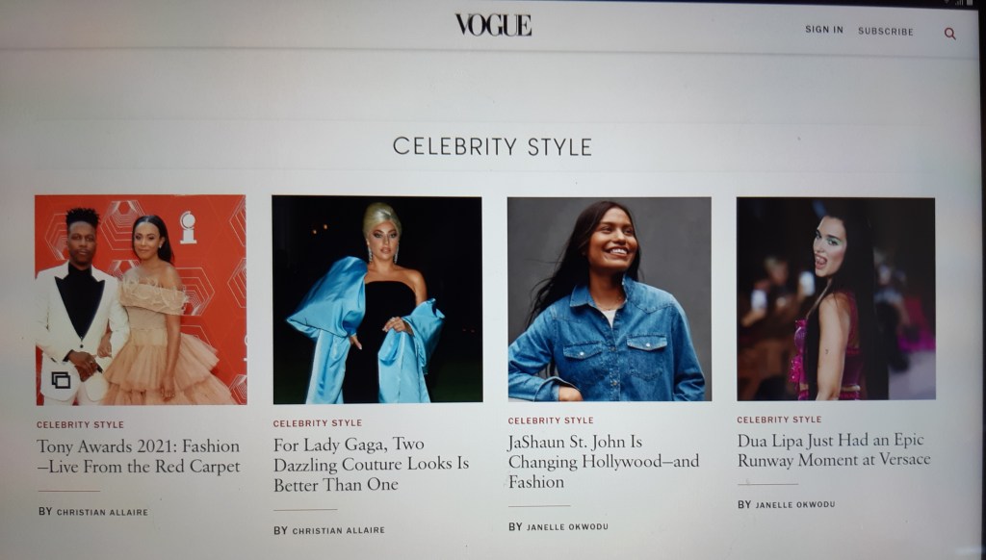Open 'Dua Lipa Just Had an Epic Runway Moment' headline
This screenshot has height=560, width=986.
[x=834, y=450]
